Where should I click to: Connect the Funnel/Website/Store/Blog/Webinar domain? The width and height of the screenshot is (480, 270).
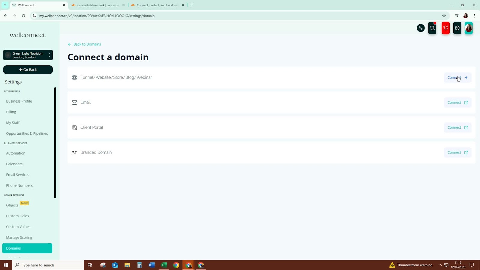coord(457,78)
